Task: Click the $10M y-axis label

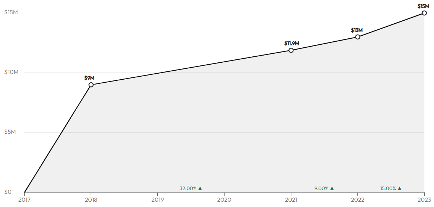Action: pyautogui.click(x=11, y=72)
